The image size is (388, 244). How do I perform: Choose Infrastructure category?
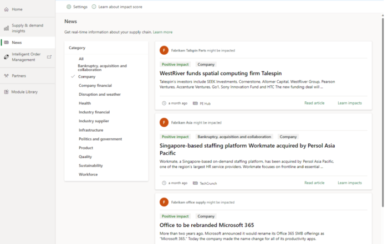[91, 130]
